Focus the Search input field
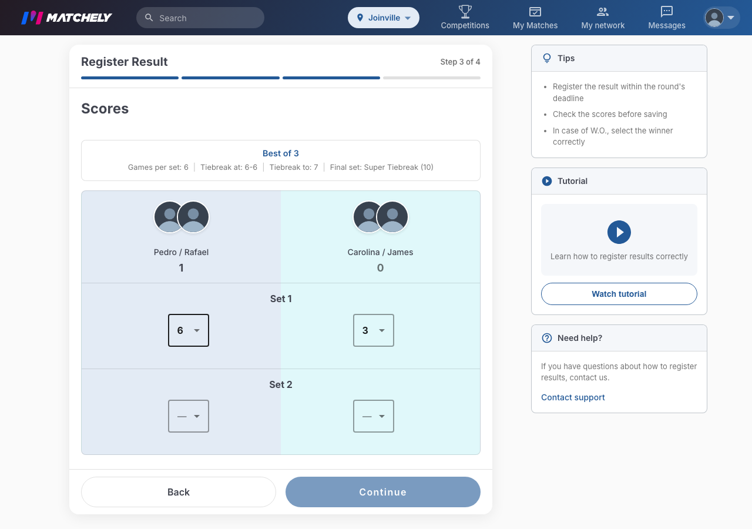 click(x=200, y=18)
